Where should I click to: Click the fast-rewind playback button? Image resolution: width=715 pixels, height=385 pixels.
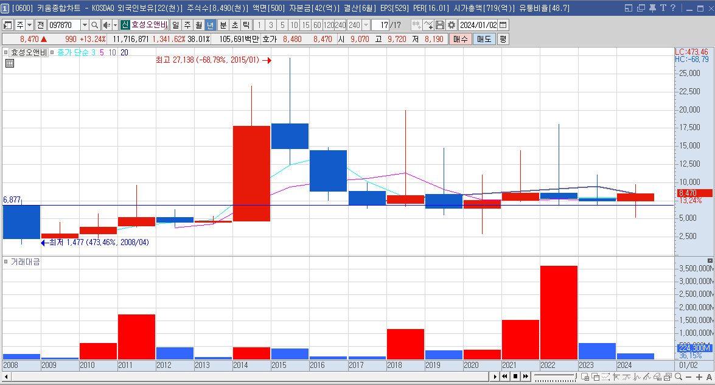[505, 377]
